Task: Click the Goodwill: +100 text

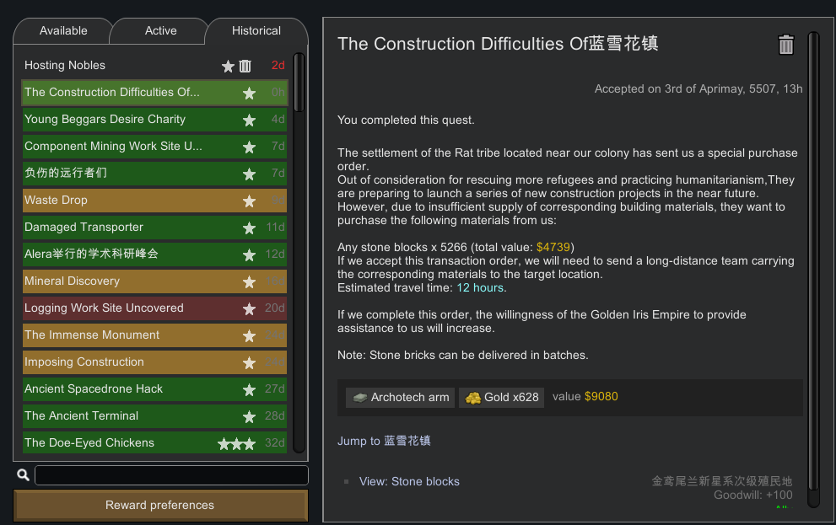Action: [x=752, y=496]
